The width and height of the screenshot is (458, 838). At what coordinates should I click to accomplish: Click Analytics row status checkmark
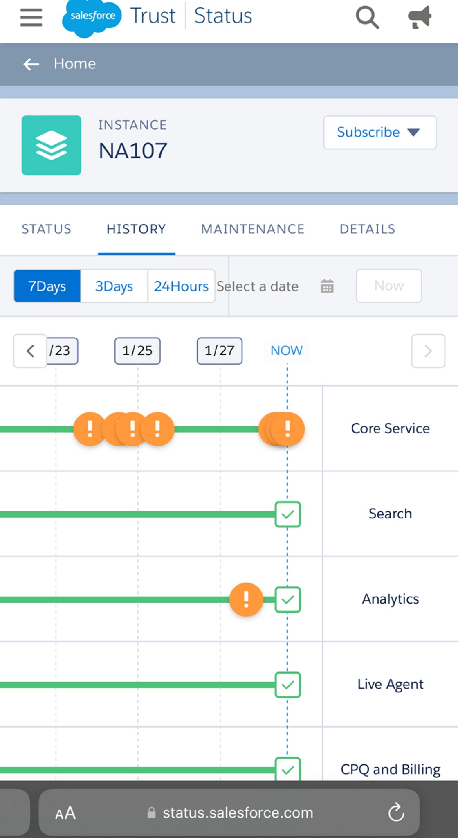pyautogui.click(x=288, y=599)
